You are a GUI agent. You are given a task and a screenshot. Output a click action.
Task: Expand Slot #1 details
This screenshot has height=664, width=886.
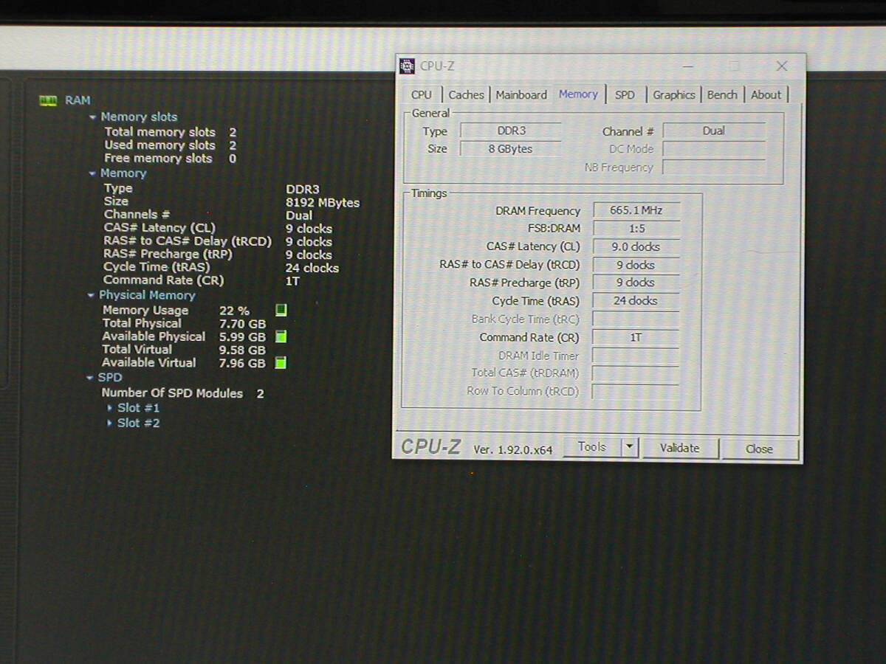(110, 407)
